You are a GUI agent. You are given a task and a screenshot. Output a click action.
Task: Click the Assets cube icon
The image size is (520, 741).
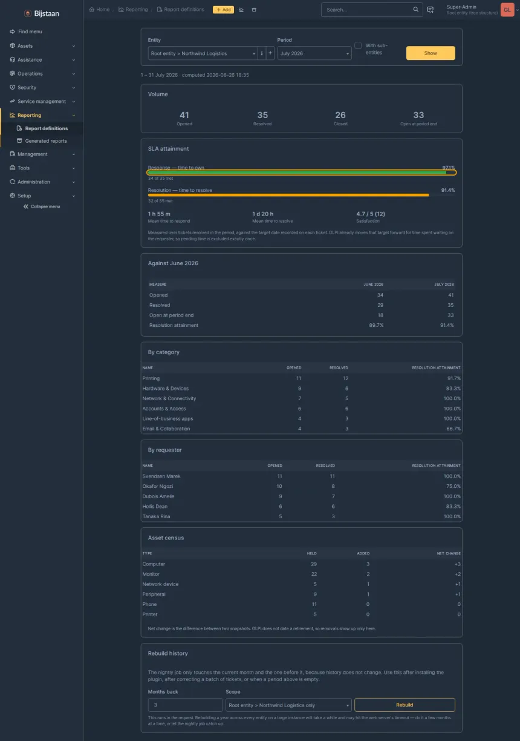[x=12, y=45]
